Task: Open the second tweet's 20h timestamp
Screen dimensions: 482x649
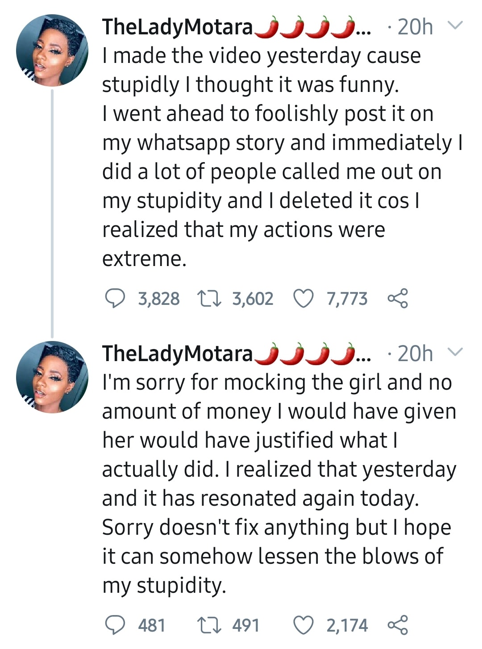Action: coord(415,354)
